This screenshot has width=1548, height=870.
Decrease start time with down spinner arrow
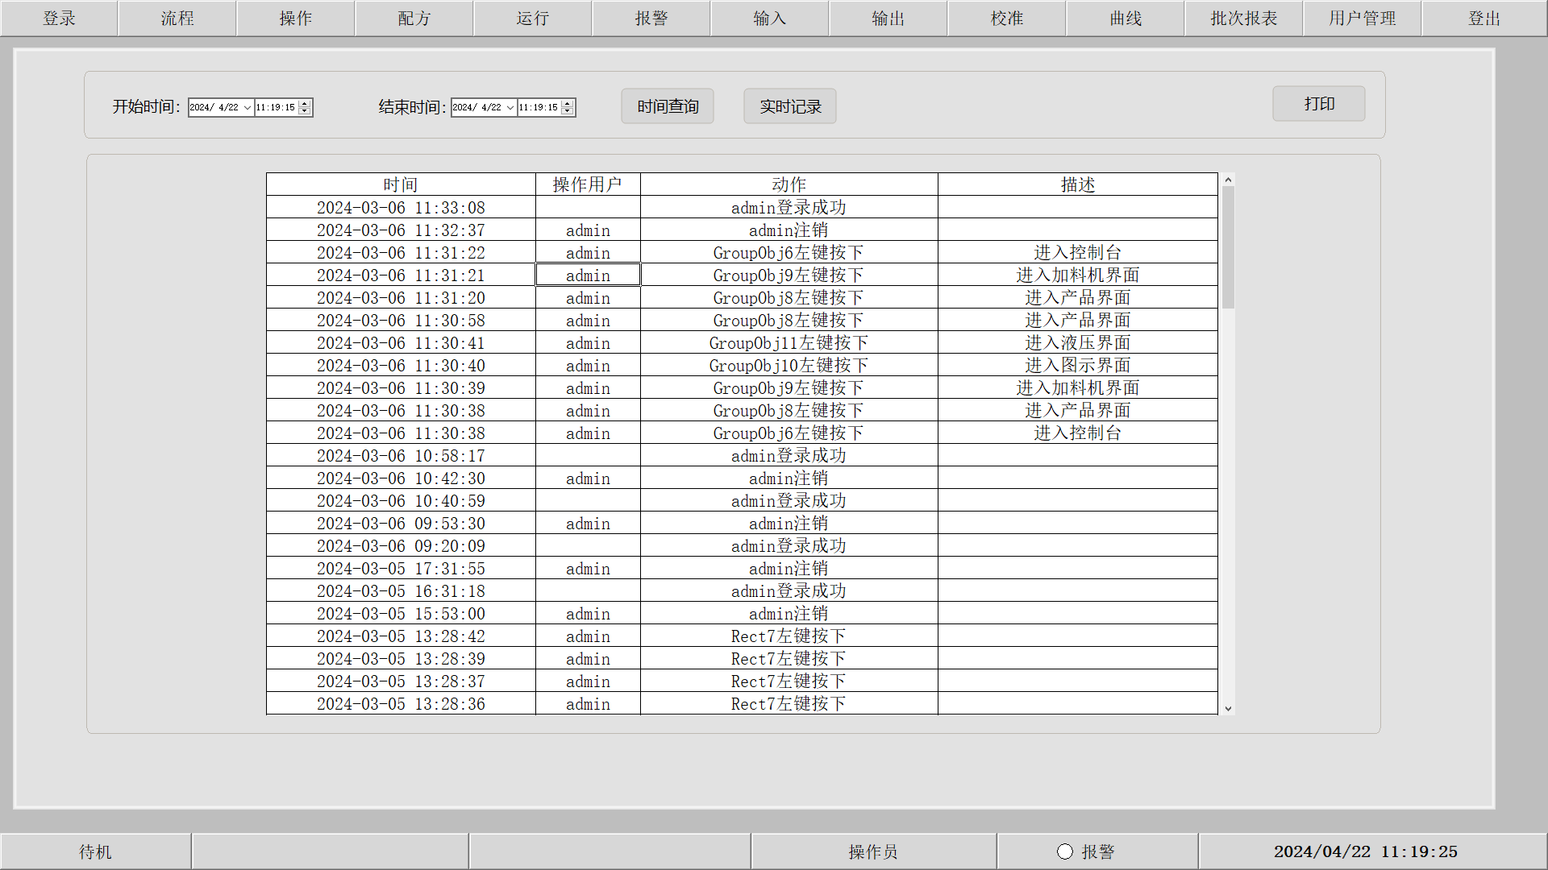tap(305, 111)
